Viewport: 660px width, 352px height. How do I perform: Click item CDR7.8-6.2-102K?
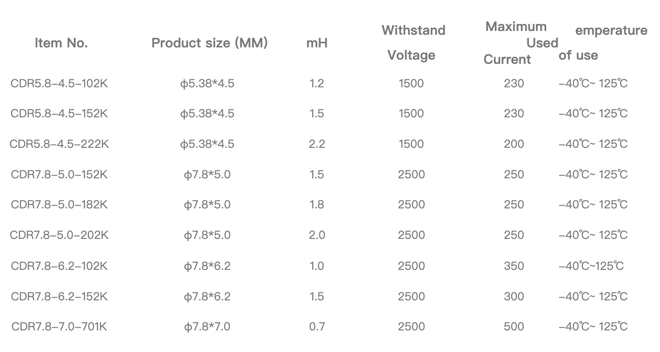pos(59,266)
